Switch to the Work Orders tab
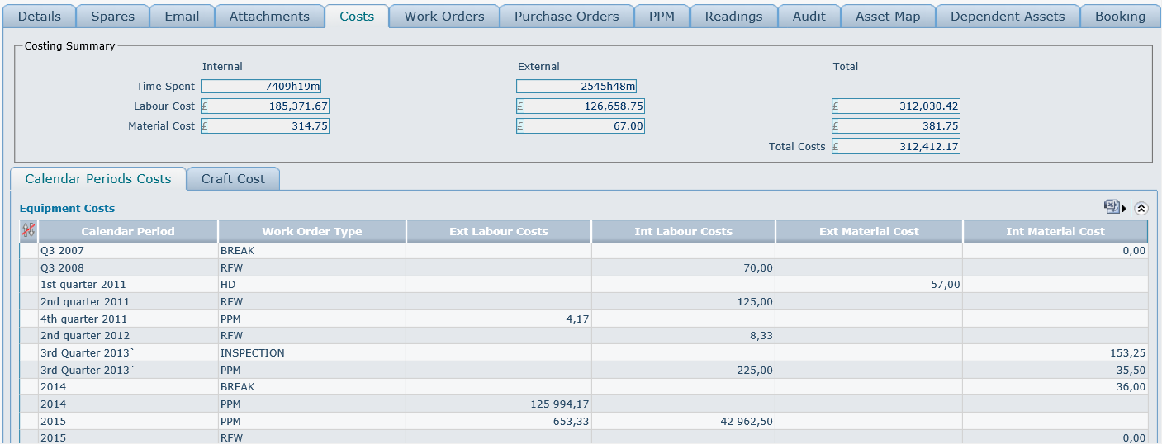 444,17
